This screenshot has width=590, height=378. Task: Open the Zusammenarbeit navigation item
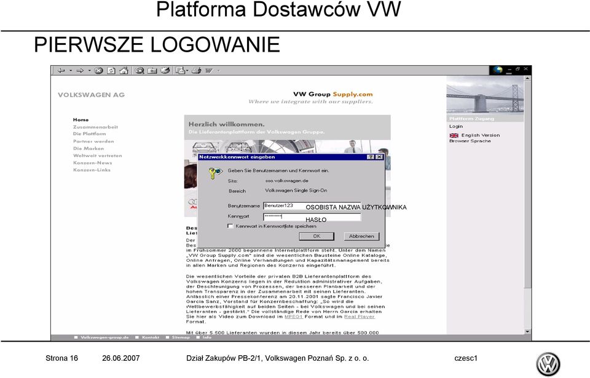point(96,127)
